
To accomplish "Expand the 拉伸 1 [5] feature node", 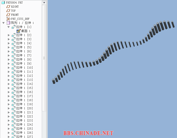I will (x=9, y=47).
